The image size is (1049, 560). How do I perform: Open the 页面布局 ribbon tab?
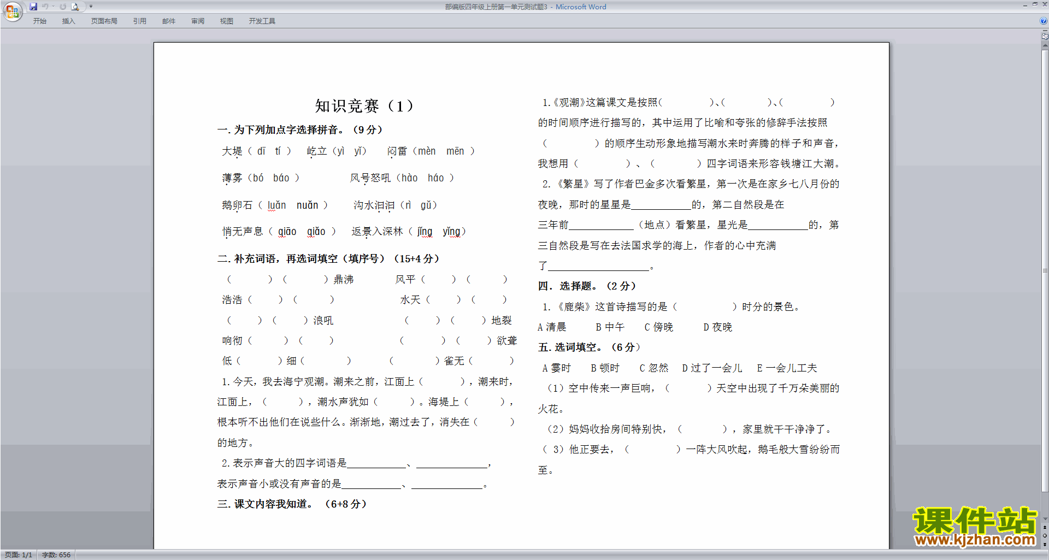click(104, 21)
